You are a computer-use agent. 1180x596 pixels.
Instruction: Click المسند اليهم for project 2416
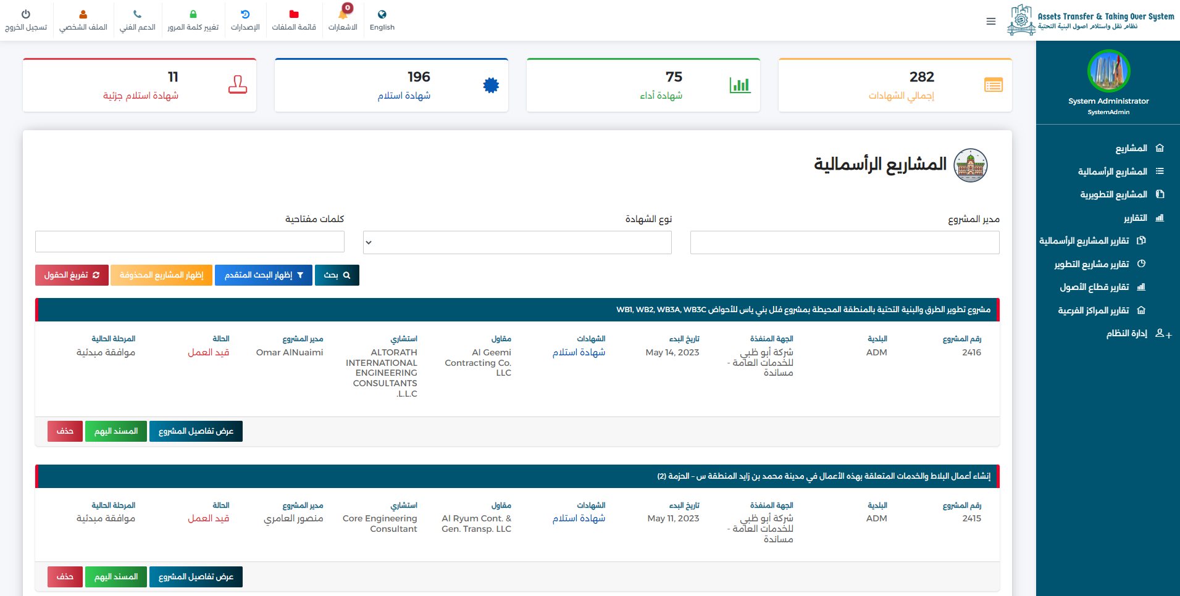[116, 431]
